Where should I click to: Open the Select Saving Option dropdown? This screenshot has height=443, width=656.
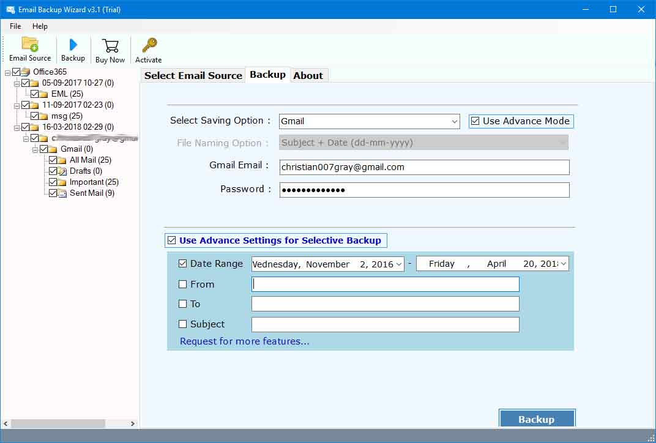click(x=454, y=122)
